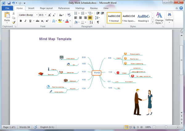Screen dimensions: 185x131
Task: Open numbering list dropdown
Action: [86, 13]
